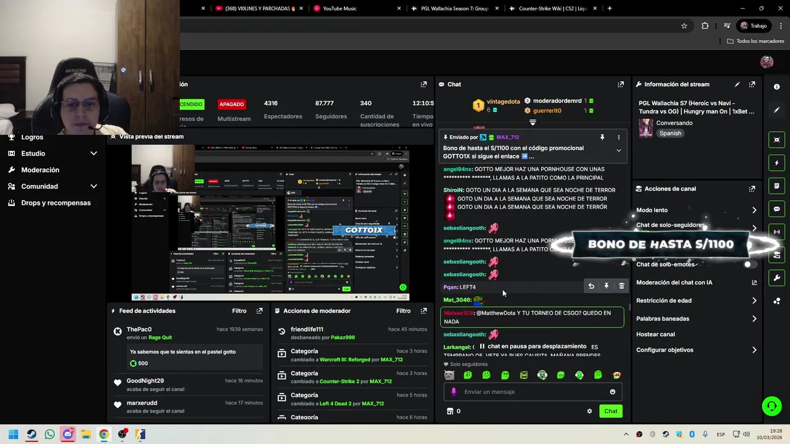Open pinned message three-dot options
The height and width of the screenshot is (444, 790).
point(618,138)
